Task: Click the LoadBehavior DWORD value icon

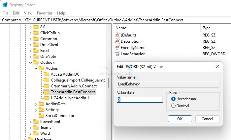Action: tap(117, 54)
